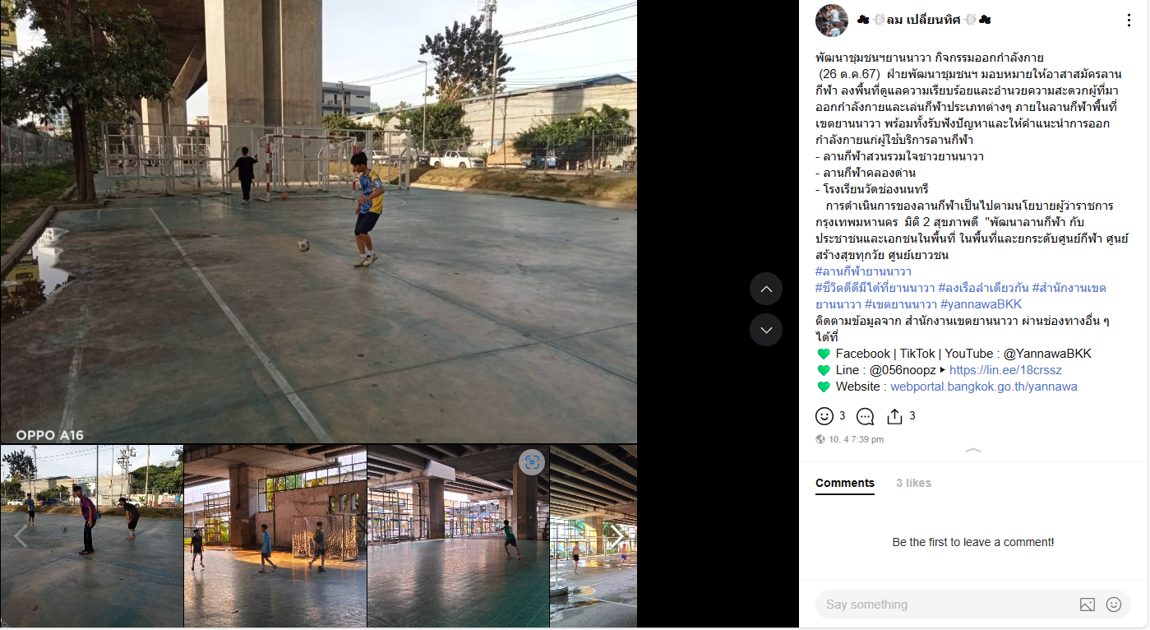Click the speech bubble comment icon
The width and height of the screenshot is (1150, 630).
(865, 416)
